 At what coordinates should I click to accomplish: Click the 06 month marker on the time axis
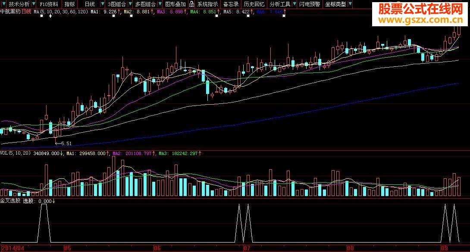click(x=157, y=248)
